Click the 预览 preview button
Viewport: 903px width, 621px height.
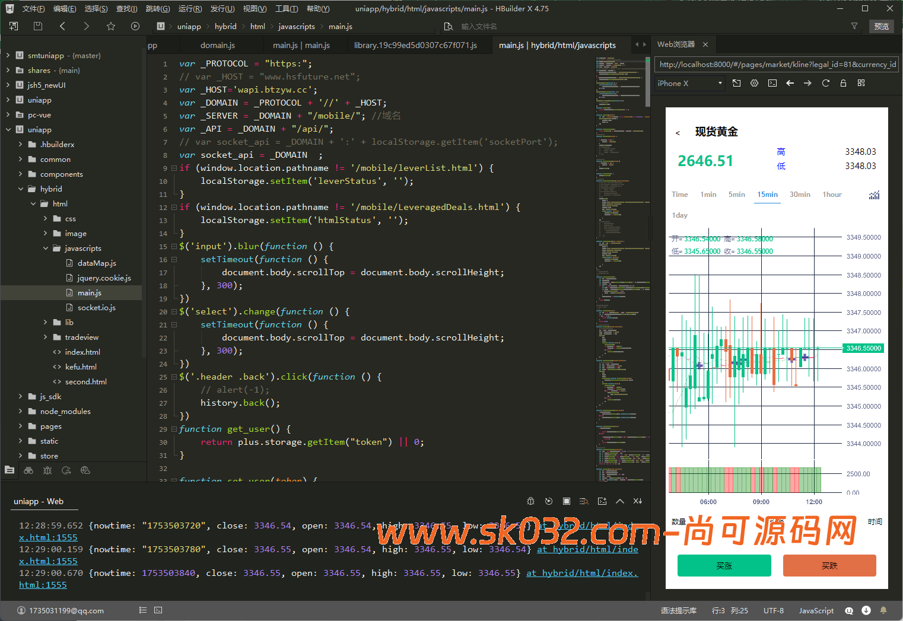pyautogui.click(x=881, y=26)
